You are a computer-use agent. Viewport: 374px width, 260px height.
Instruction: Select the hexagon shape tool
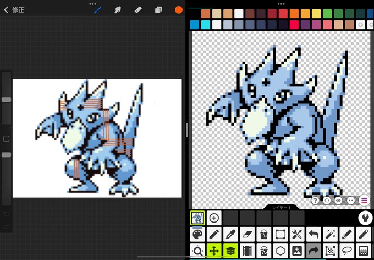coord(280,251)
